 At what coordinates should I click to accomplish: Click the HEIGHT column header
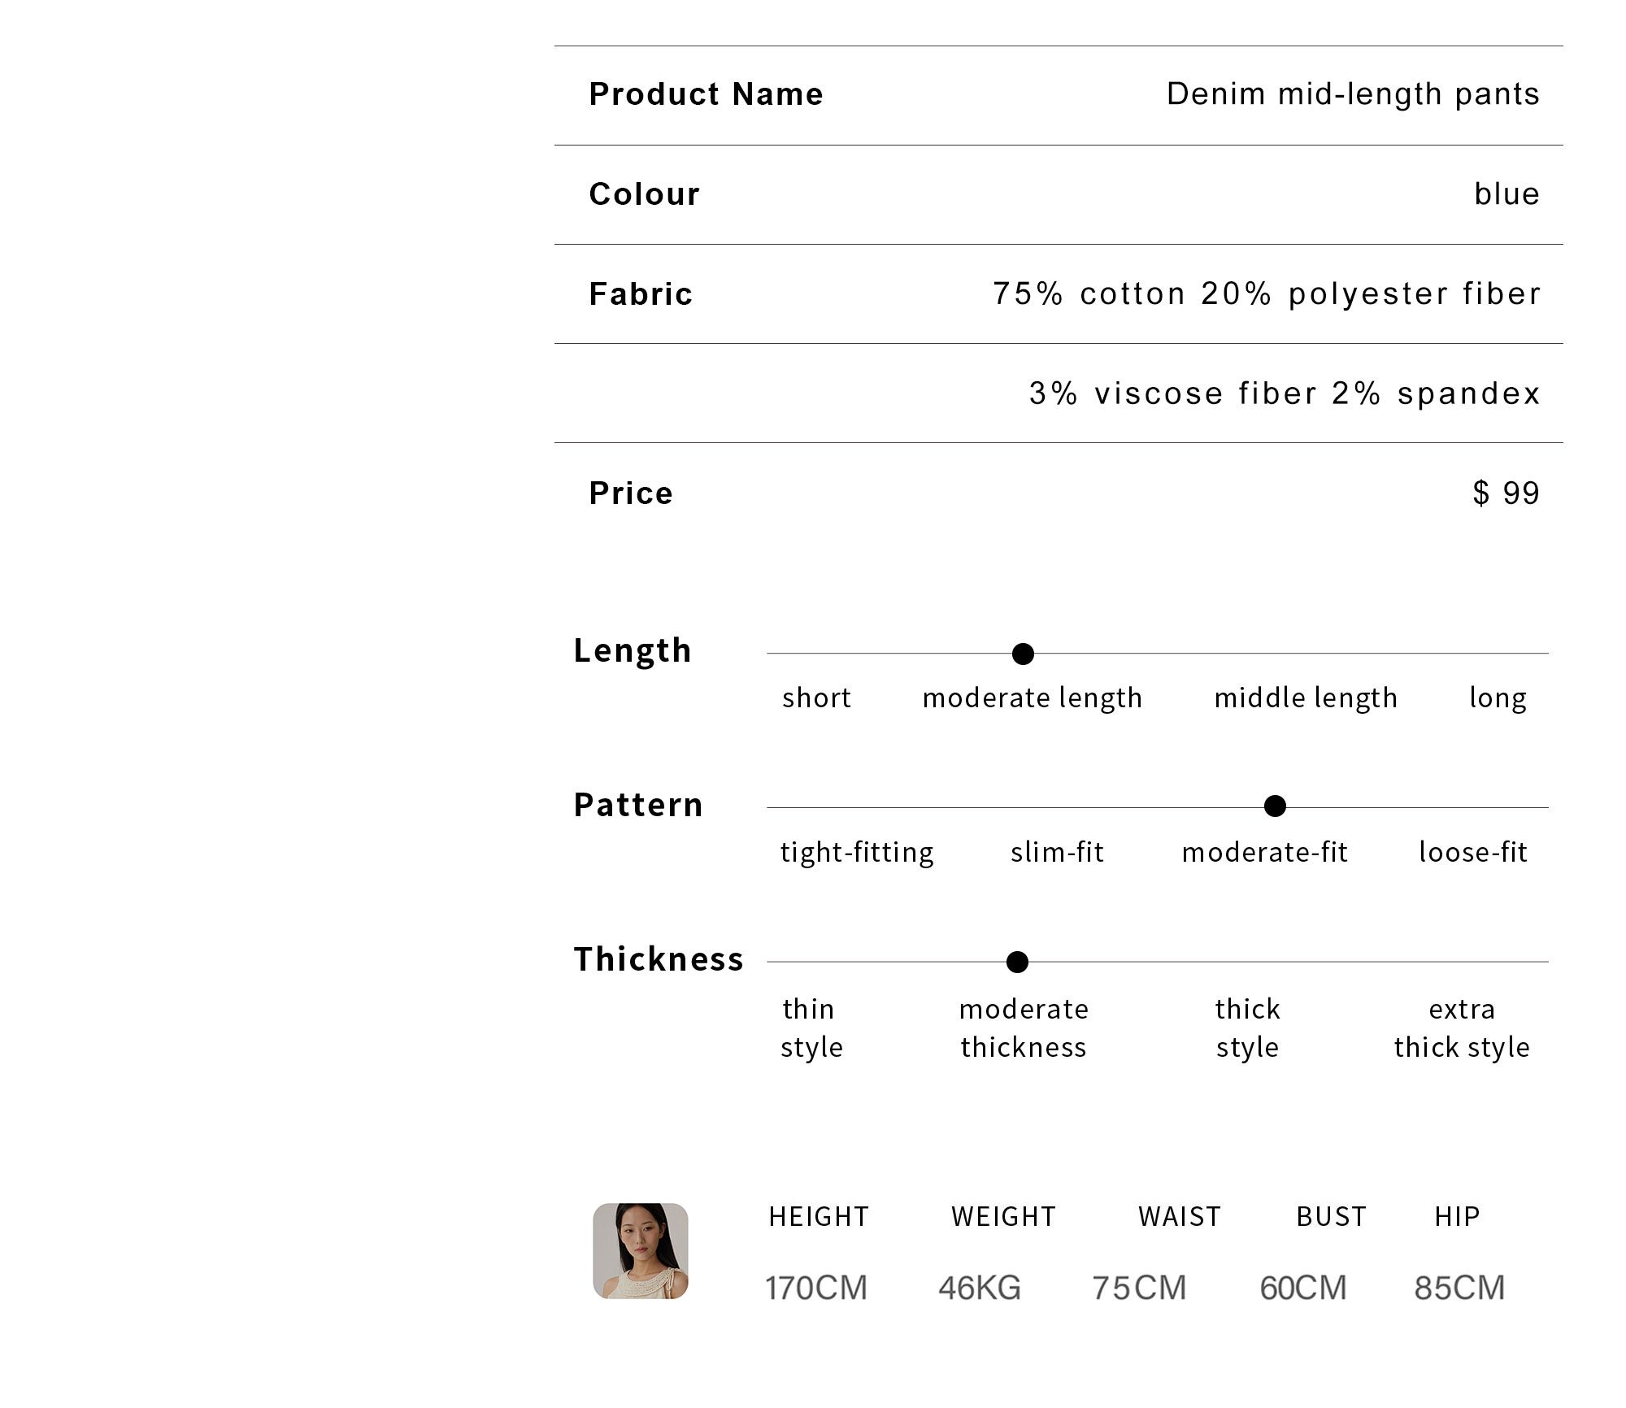[x=819, y=1216]
